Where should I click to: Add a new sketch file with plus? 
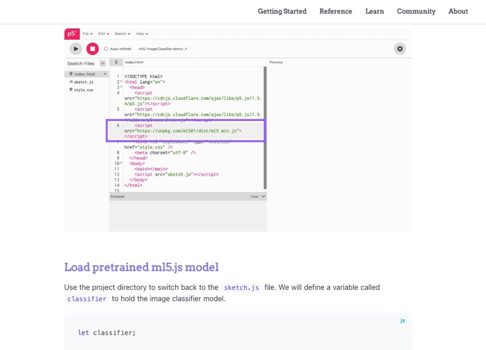tap(102, 63)
